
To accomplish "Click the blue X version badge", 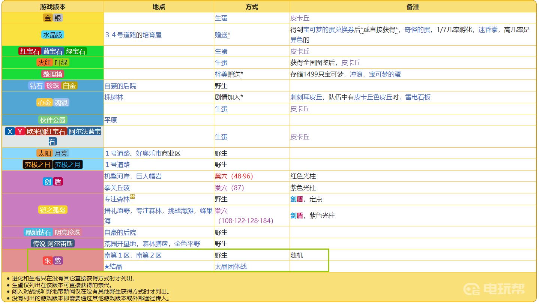I will [x=10, y=132].
